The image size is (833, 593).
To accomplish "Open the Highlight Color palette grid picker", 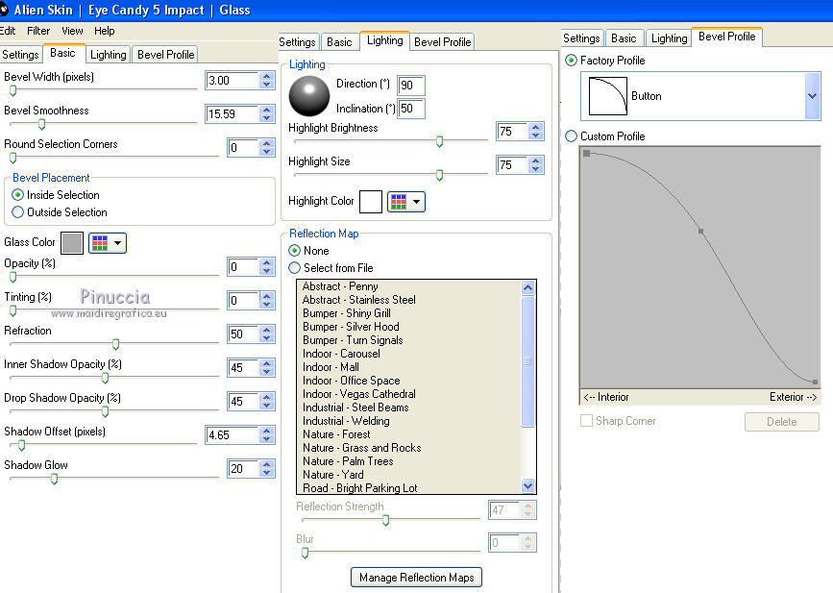I will [x=405, y=202].
